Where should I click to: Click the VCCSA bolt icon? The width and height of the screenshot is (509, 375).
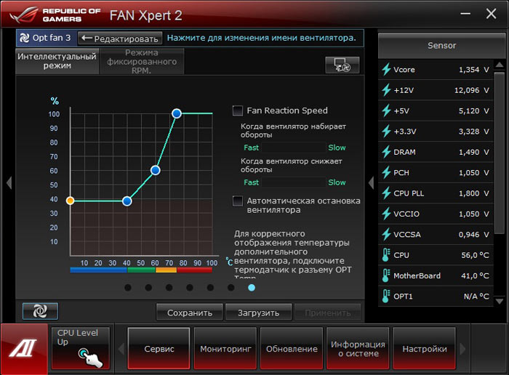pyautogui.click(x=386, y=235)
